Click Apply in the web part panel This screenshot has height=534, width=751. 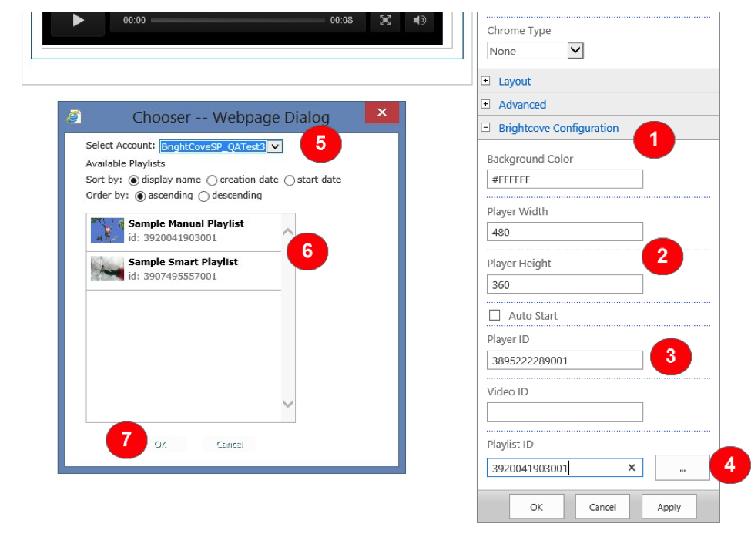point(669,507)
